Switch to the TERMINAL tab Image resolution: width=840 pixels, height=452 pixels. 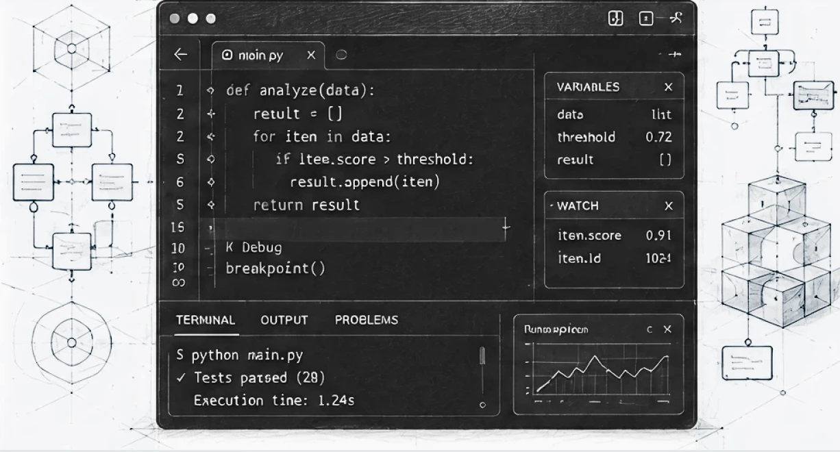coord(206,320)
